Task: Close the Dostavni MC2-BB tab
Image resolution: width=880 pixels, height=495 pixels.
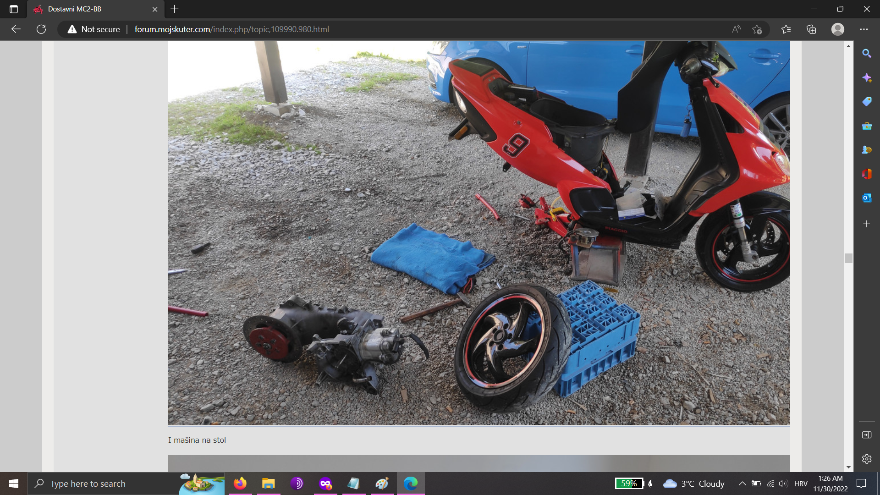Action: (x=155, y=9)
